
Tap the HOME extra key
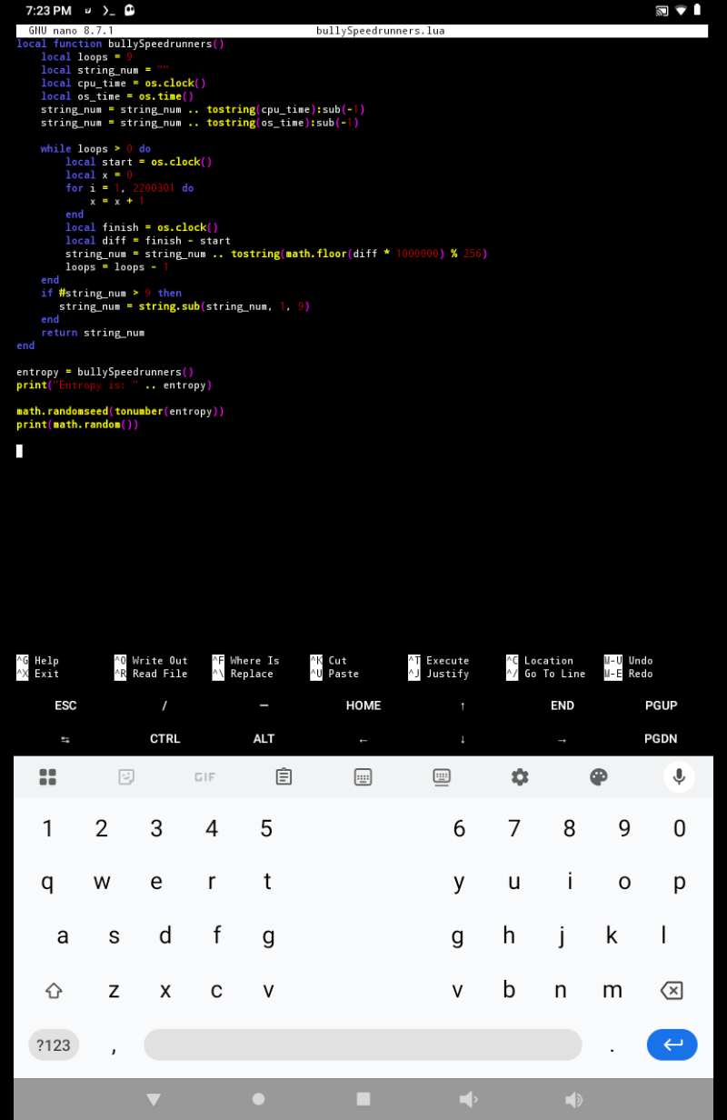point(363,705)
